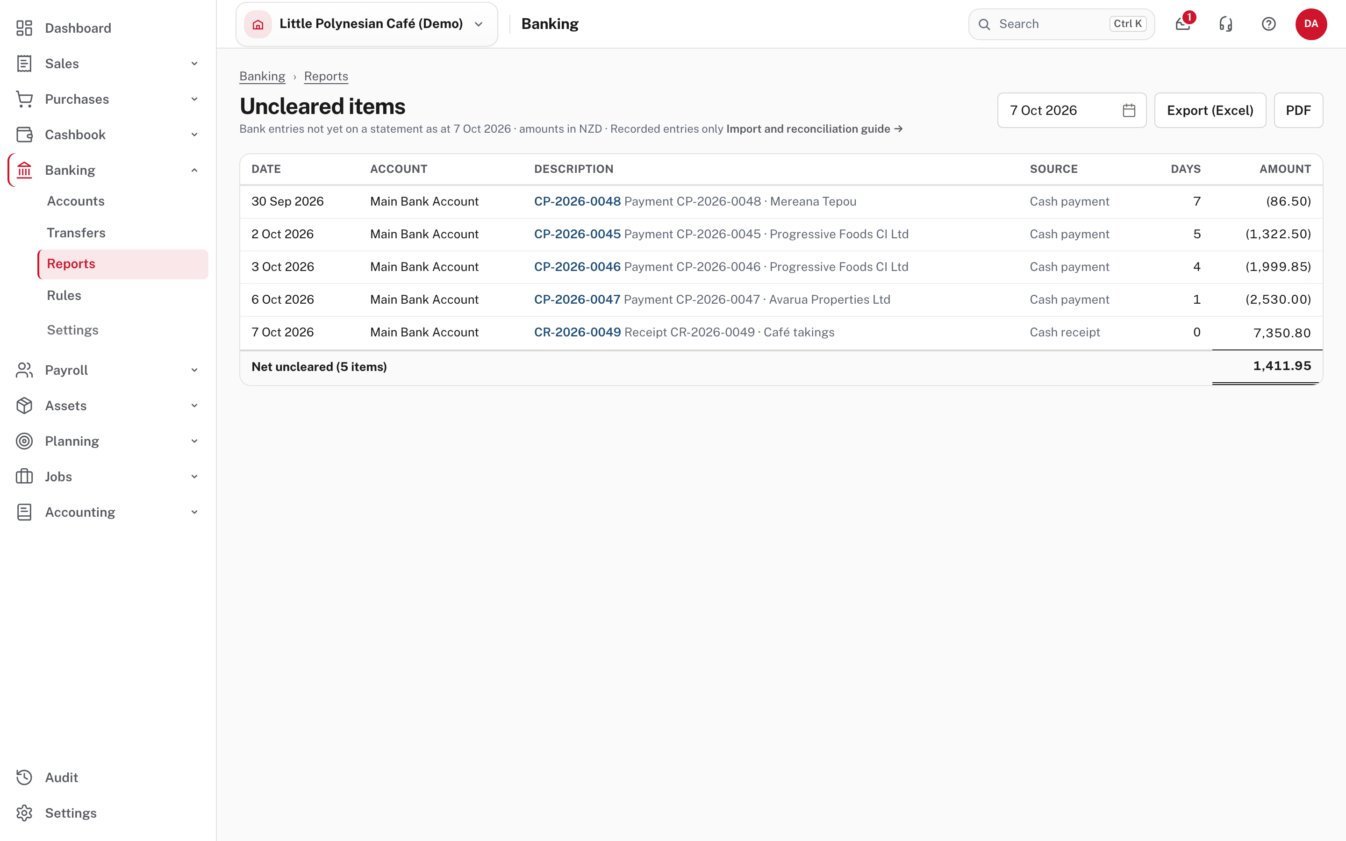
Task: Open the calendar icon in date field
Action: [1129, 110]
